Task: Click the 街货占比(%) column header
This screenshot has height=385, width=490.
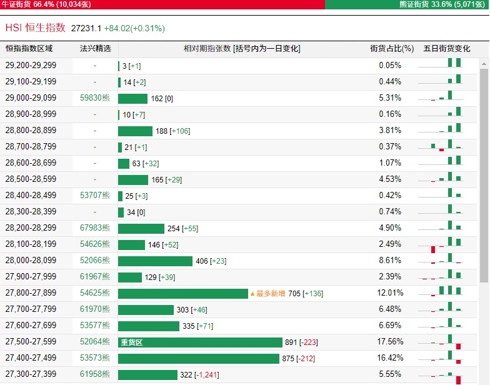Action: coord(392,49)
